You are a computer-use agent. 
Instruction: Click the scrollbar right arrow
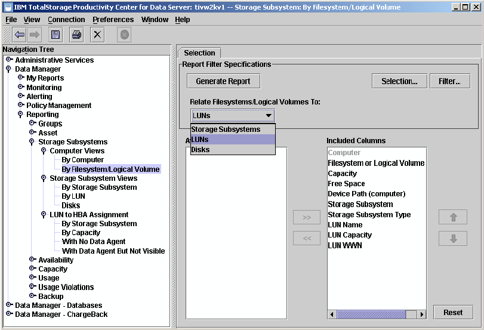pos(422,314)
